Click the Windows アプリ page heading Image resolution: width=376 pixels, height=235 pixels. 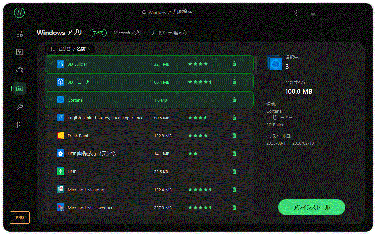(x=60, y=33)
